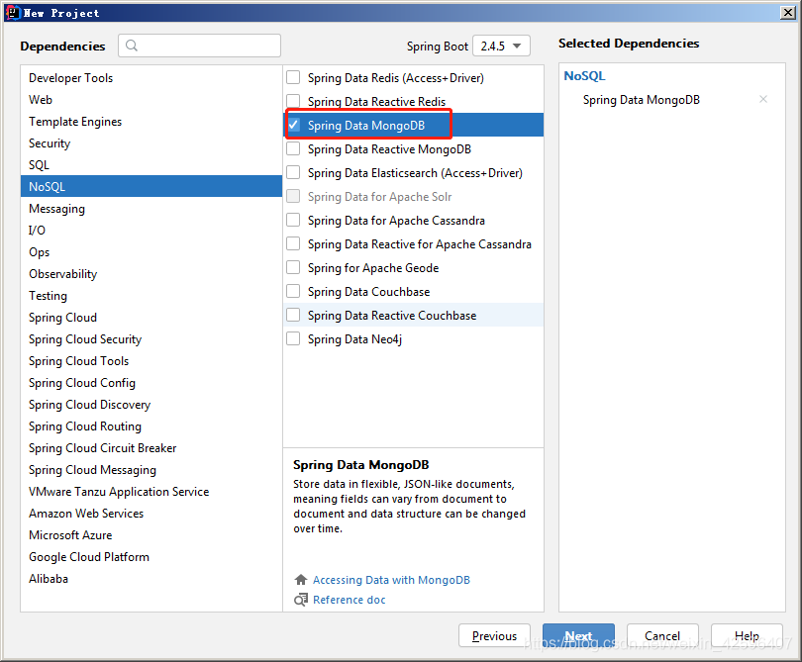Proceed with the Next button

(x=578, y=635)
